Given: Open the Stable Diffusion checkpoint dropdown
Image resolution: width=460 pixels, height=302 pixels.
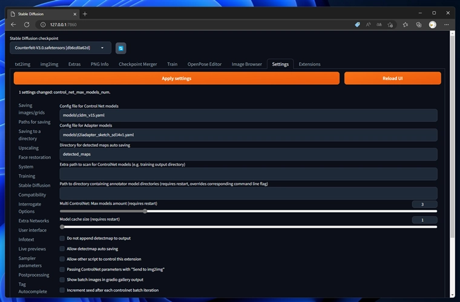Looking at the screenshot, I should click(x=61, y=48).
